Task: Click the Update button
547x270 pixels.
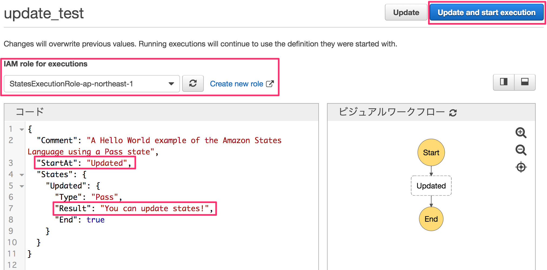Action: (x=406, y=12)
